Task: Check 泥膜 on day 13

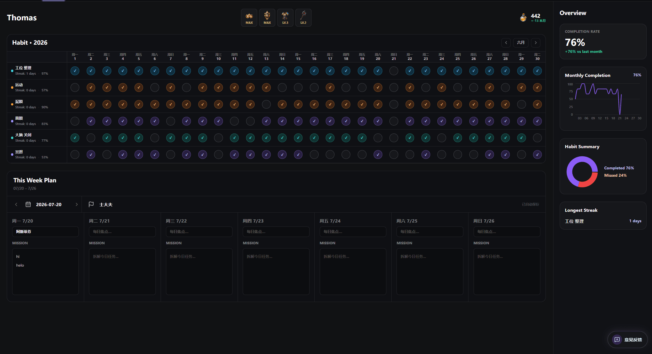Action: click(x=266, y=104)
